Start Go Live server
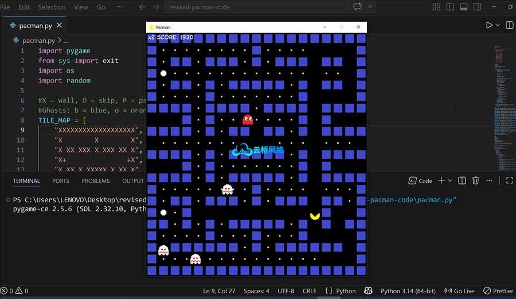Viewport: 516px width, 299px height. [459, 291]
